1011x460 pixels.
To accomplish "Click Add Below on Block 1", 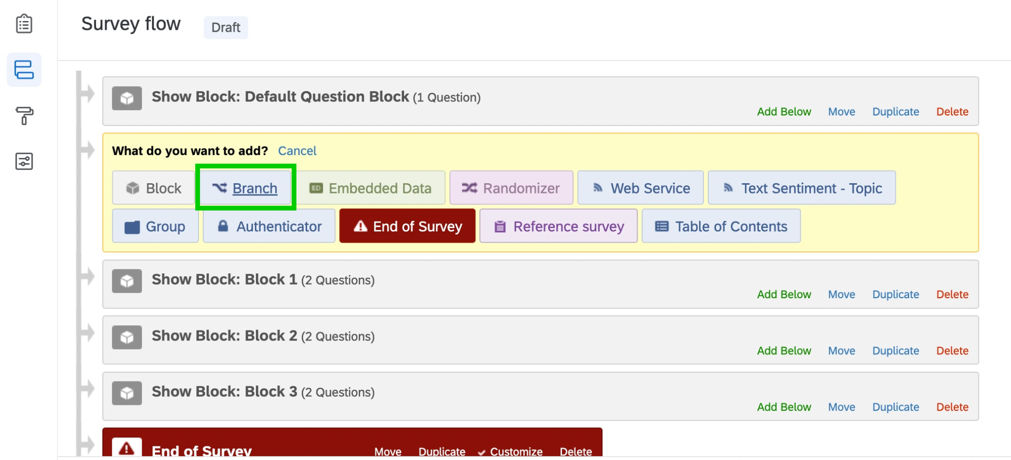I will 784,294.
